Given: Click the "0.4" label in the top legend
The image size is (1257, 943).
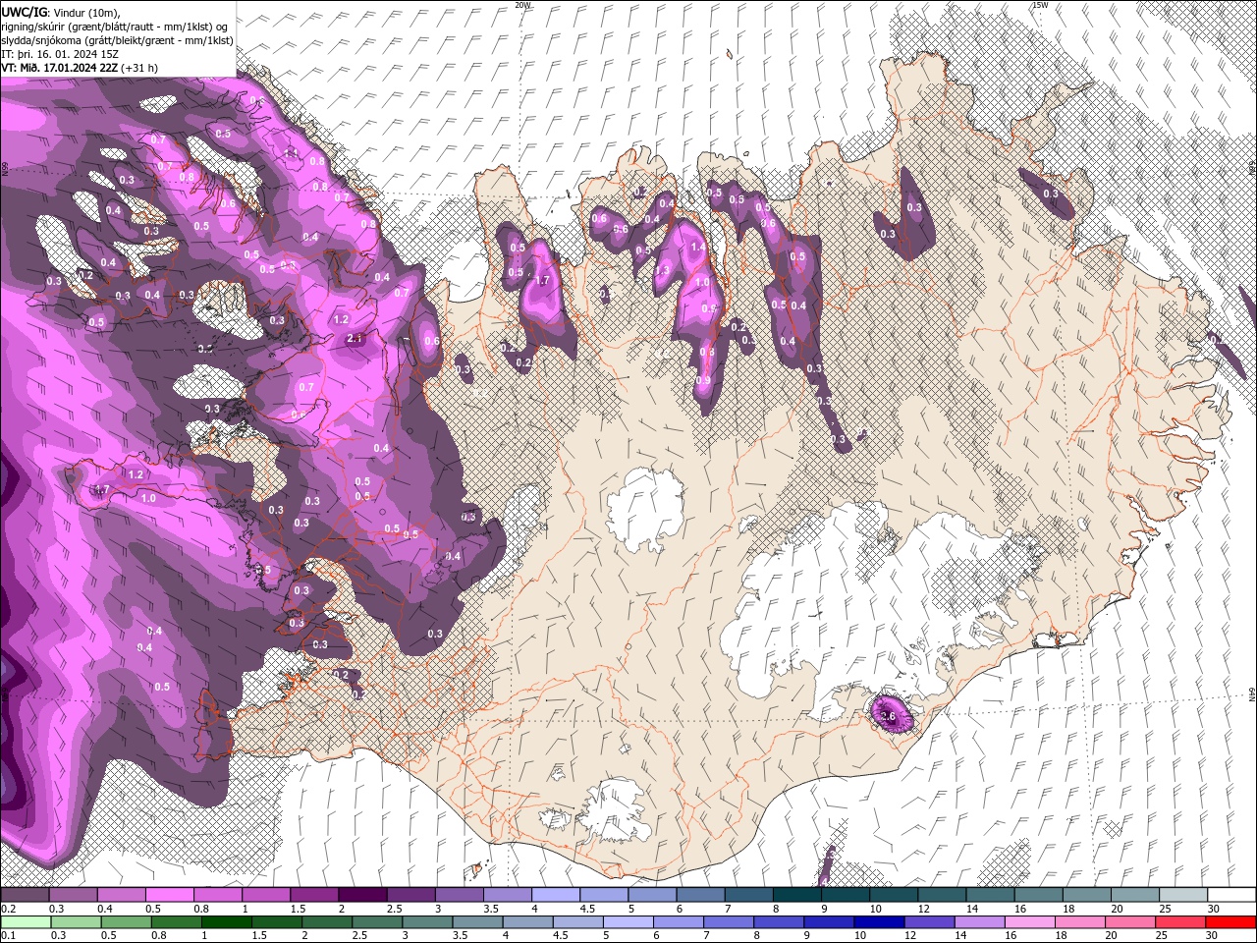Looking at the screenshot, I should click(x=105, y=909).
